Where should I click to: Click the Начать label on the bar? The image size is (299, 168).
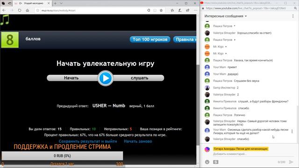(x=71, y=78)
